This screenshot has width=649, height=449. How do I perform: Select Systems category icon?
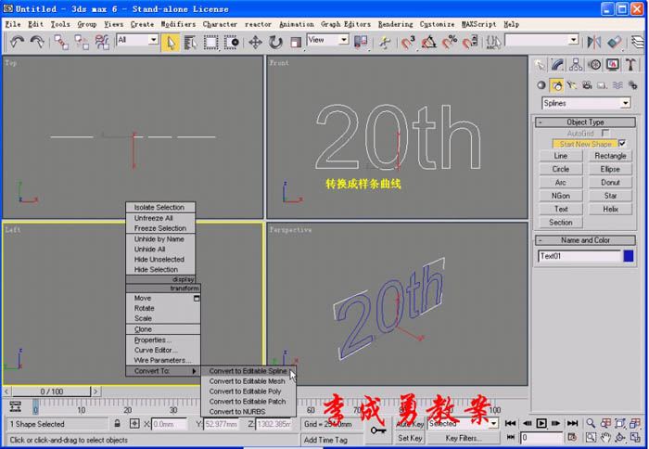point(633,85)
